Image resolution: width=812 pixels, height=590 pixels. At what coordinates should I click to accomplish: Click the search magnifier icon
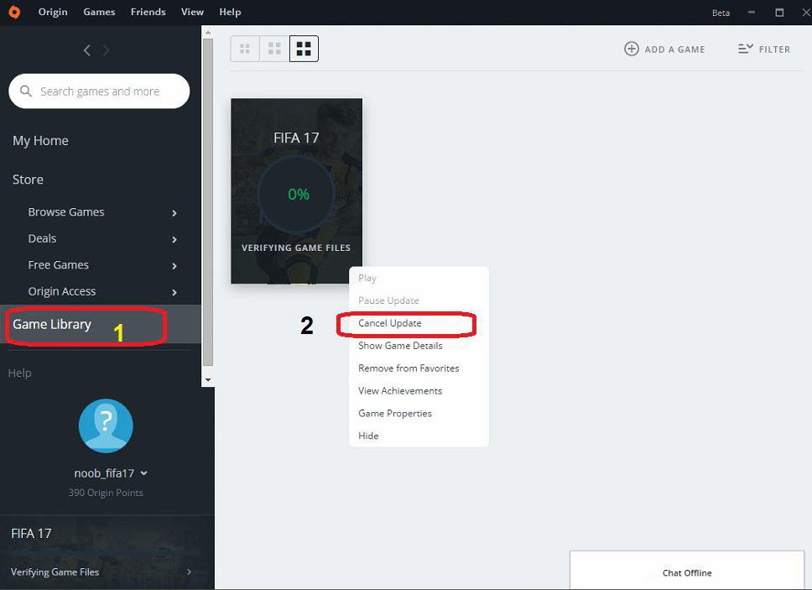coord(26,91)
